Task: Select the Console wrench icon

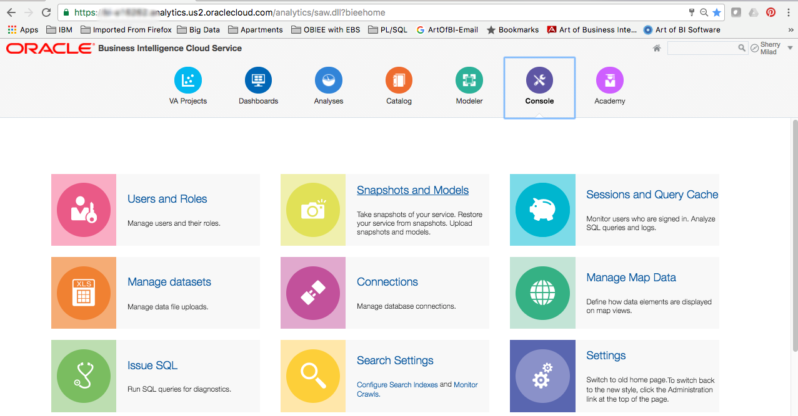Action: coord(539,80)
